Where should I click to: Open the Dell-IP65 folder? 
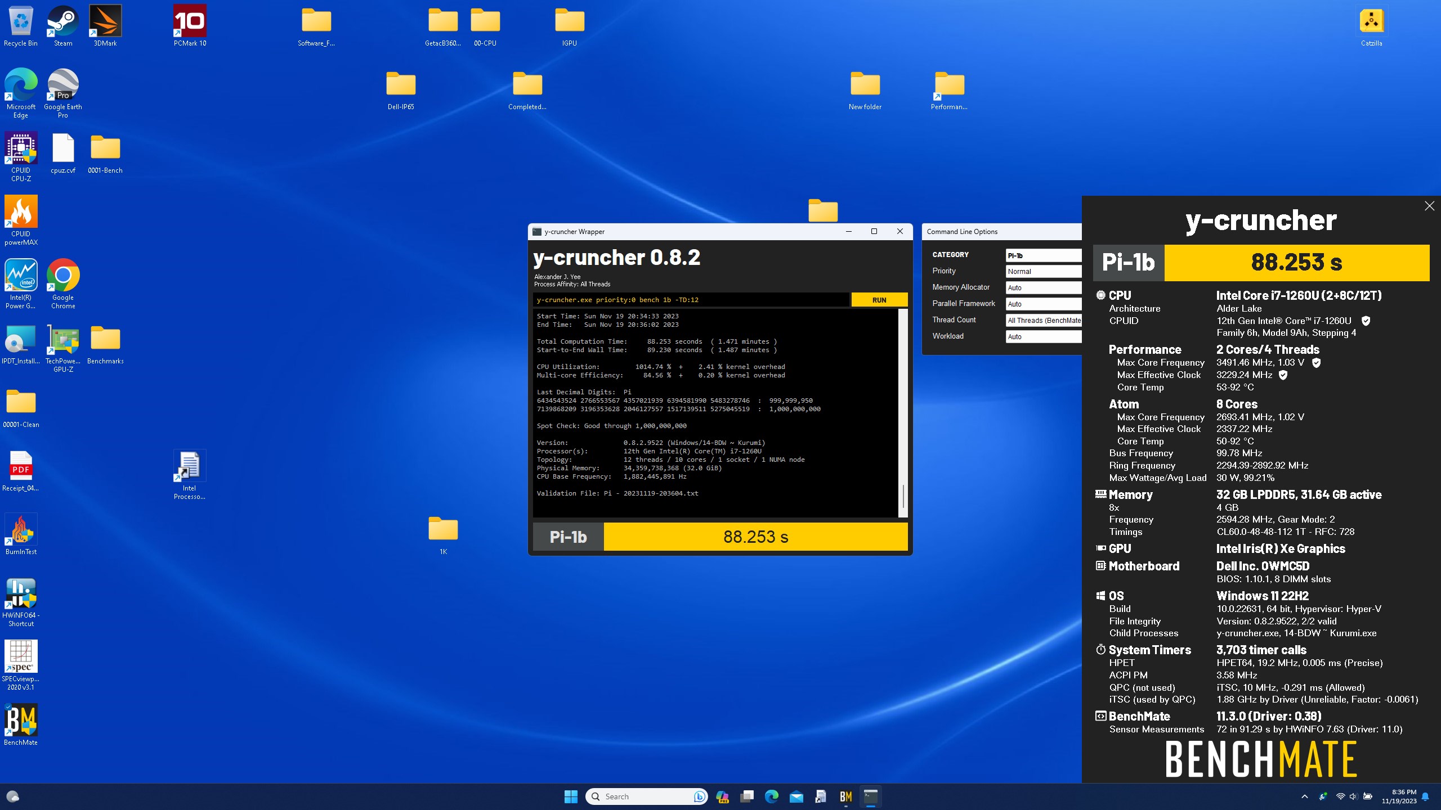[401, 90]
